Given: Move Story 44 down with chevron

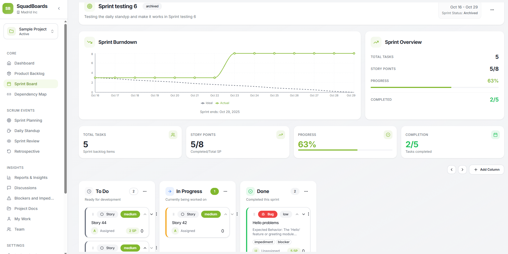Looking at the screenshot, I should tap(152, 214).
